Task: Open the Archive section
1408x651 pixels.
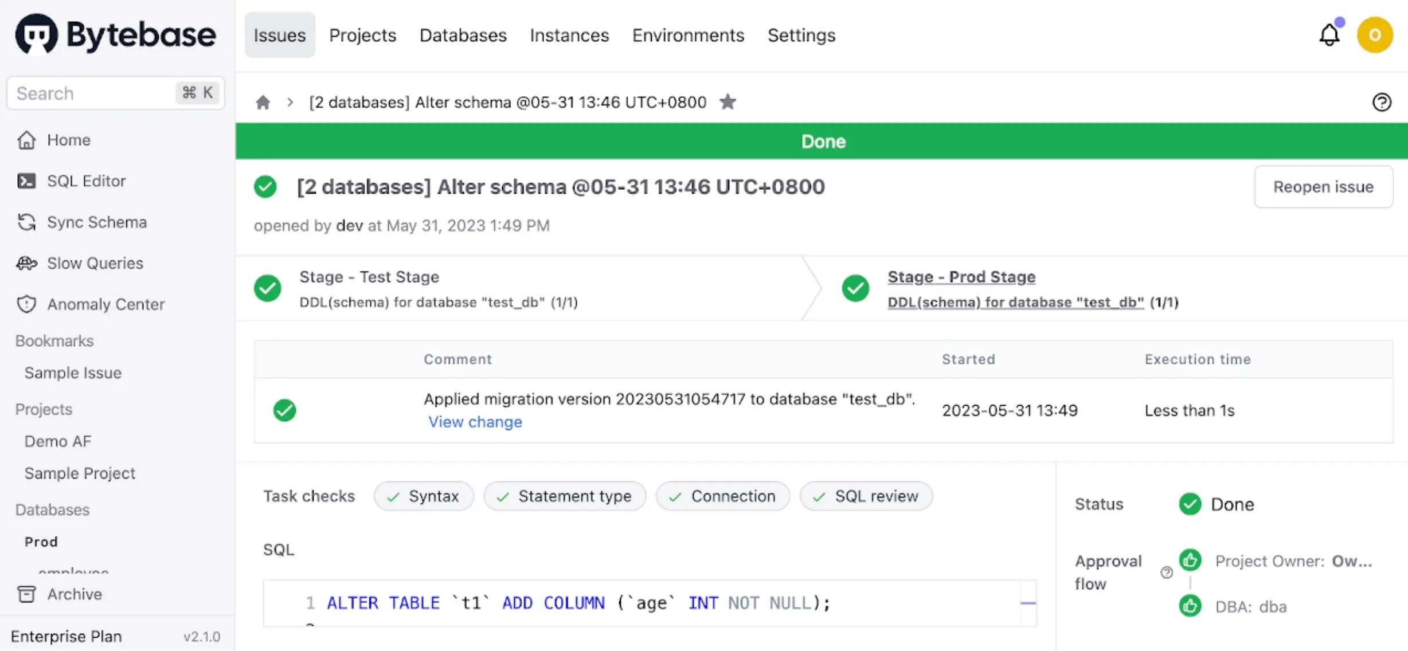Action: click(x=74, y=594)
